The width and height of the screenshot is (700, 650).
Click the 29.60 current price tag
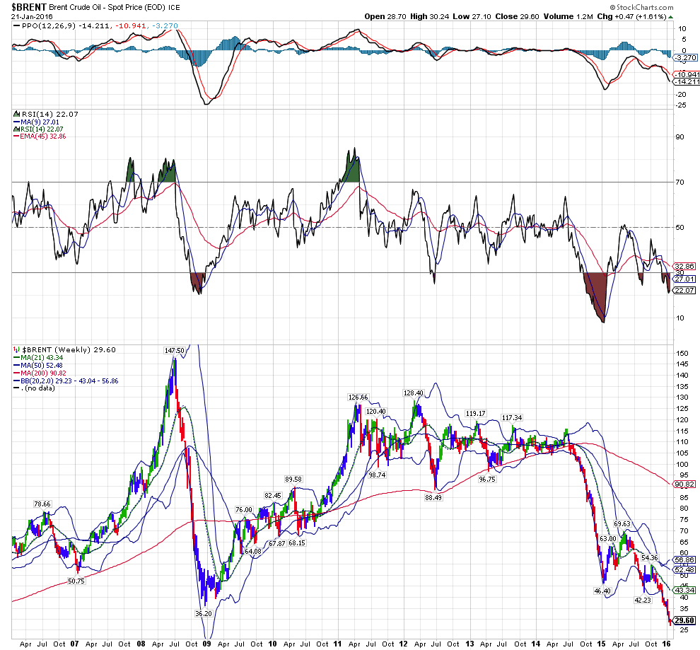point(684,620)
